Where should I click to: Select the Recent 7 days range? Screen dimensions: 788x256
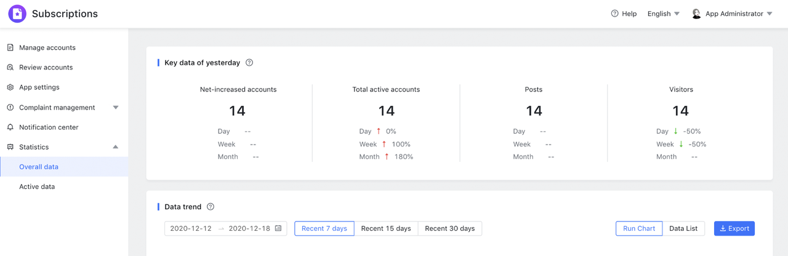point(324,228)
